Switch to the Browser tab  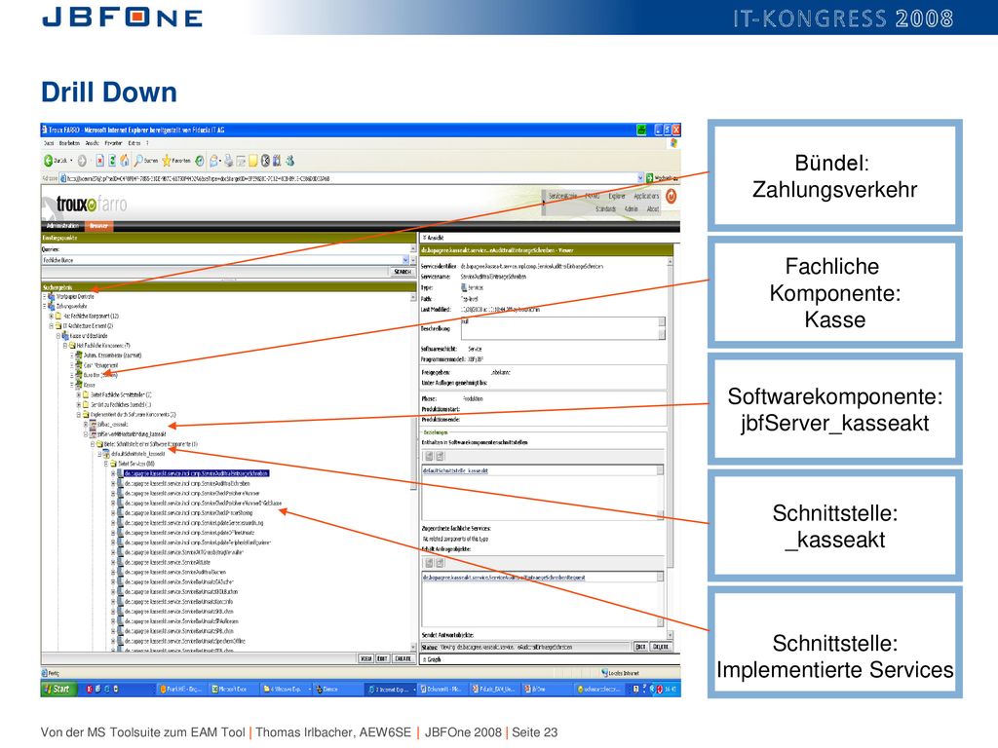pyautogui.click(x=98, y=226)
